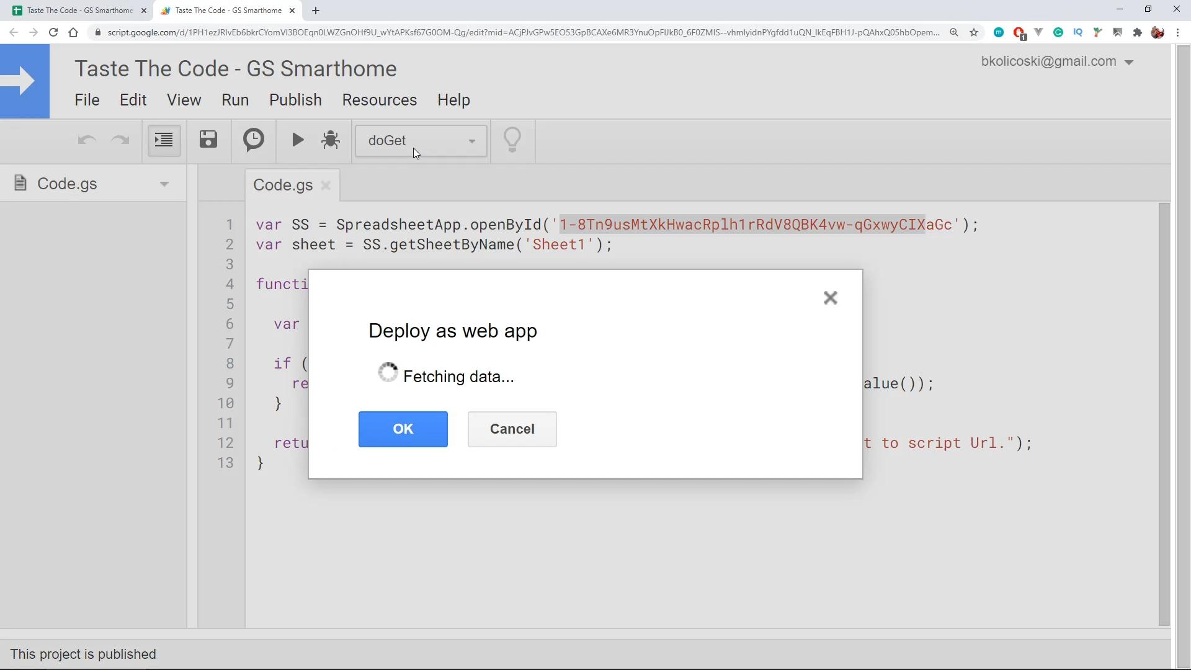Click the Run function play button
1191x670 pixels.
[298, 140]
